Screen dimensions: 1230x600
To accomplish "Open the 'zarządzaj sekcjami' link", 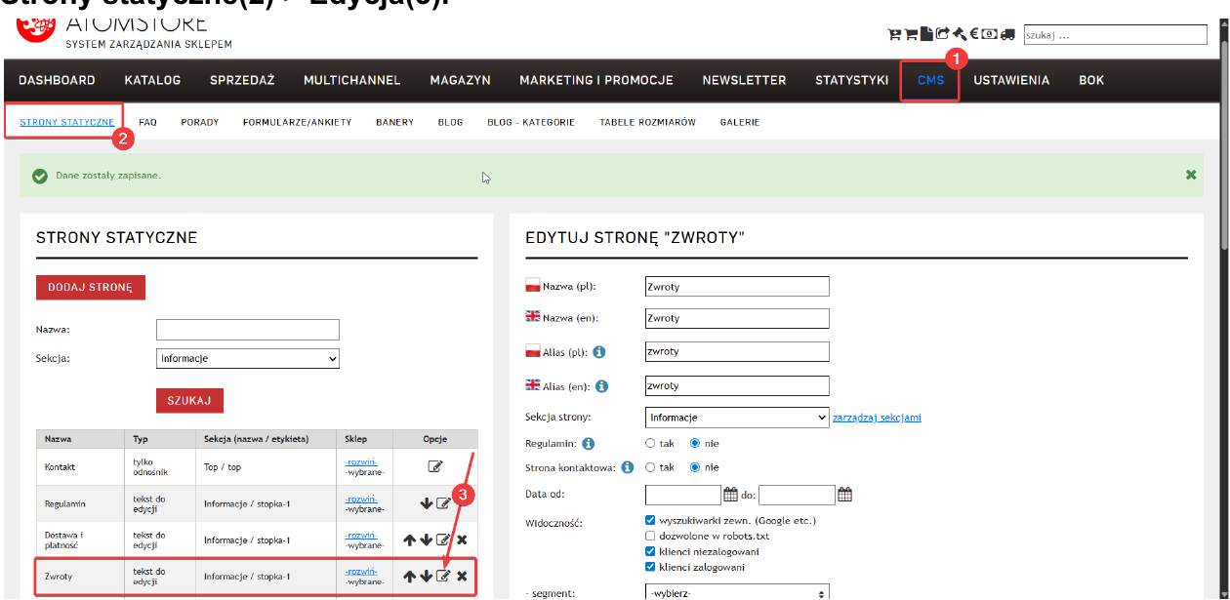I will pyautogui.click(x=877, y=418).
